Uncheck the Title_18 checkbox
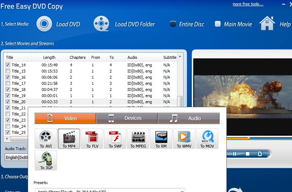This screenshot has width=292, height=192. [8, 90]
